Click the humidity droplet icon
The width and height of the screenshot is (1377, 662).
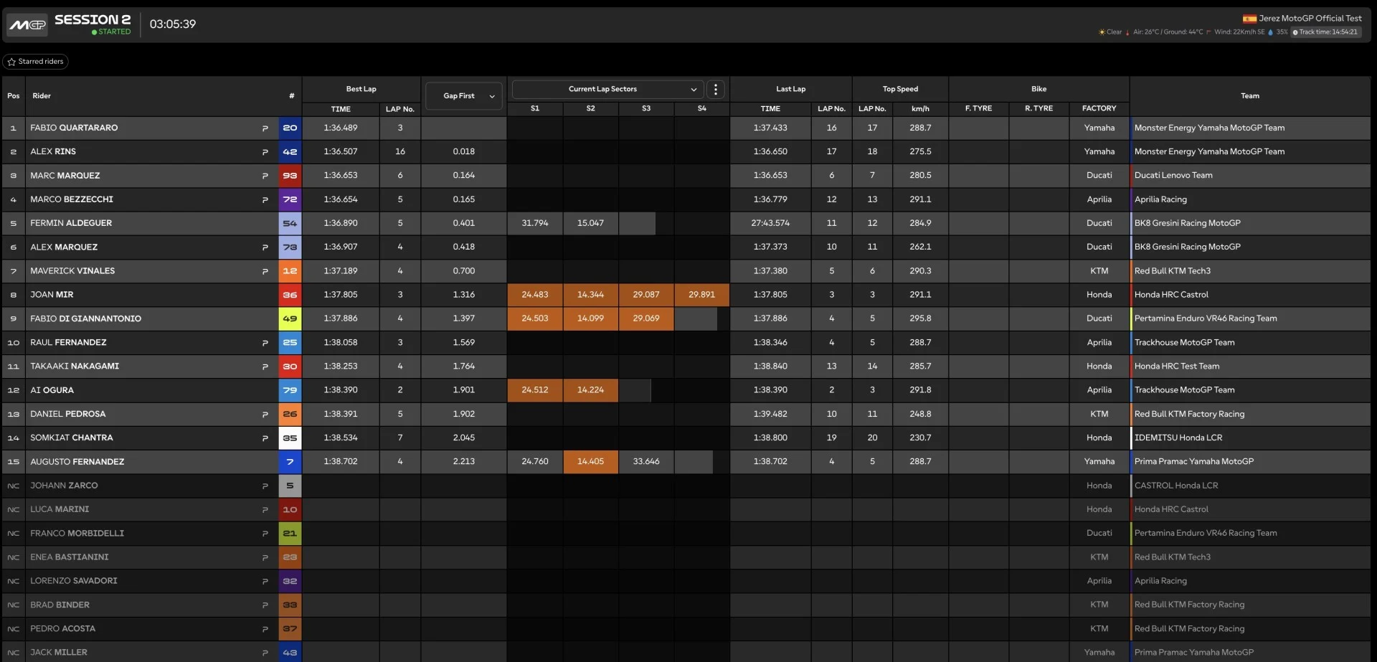point(1271,32)
